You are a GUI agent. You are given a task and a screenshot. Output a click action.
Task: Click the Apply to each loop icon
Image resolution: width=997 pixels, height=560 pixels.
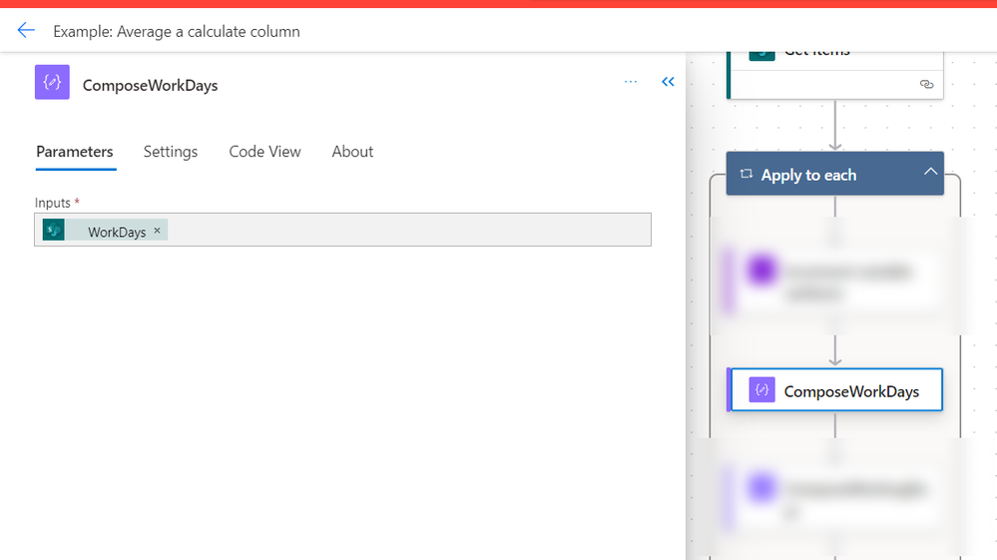(x=746, y=174)
